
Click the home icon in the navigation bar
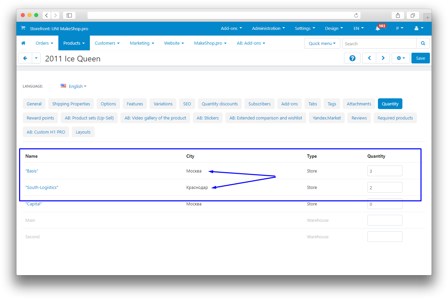(x=23, y=43)
